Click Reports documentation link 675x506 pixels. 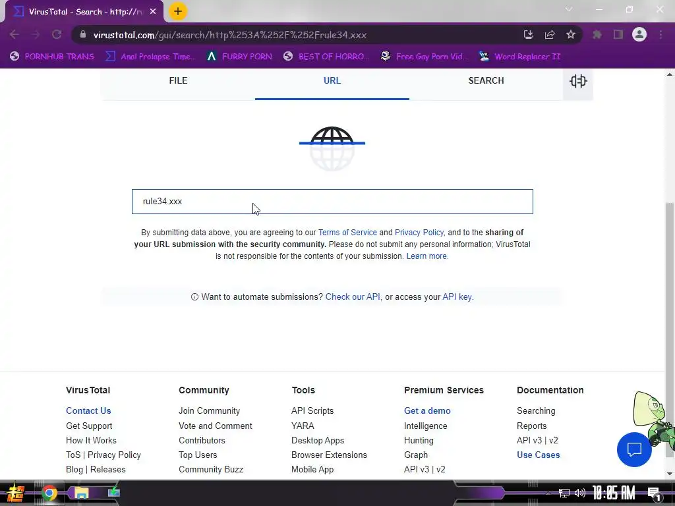(532, 426)
